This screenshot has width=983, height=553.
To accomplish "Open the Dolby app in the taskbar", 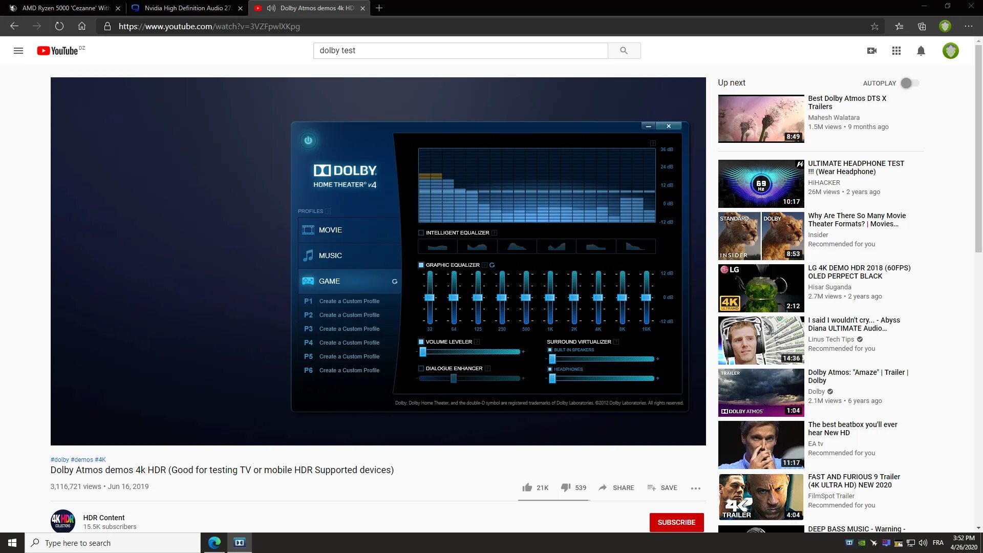I will (239, 543).
